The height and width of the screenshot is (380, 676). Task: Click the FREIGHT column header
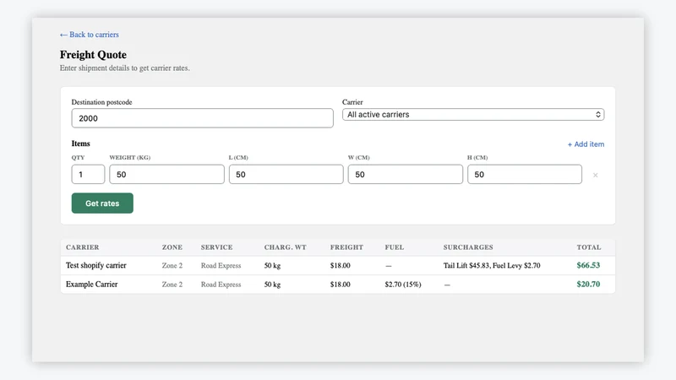(x=346, y=247)
